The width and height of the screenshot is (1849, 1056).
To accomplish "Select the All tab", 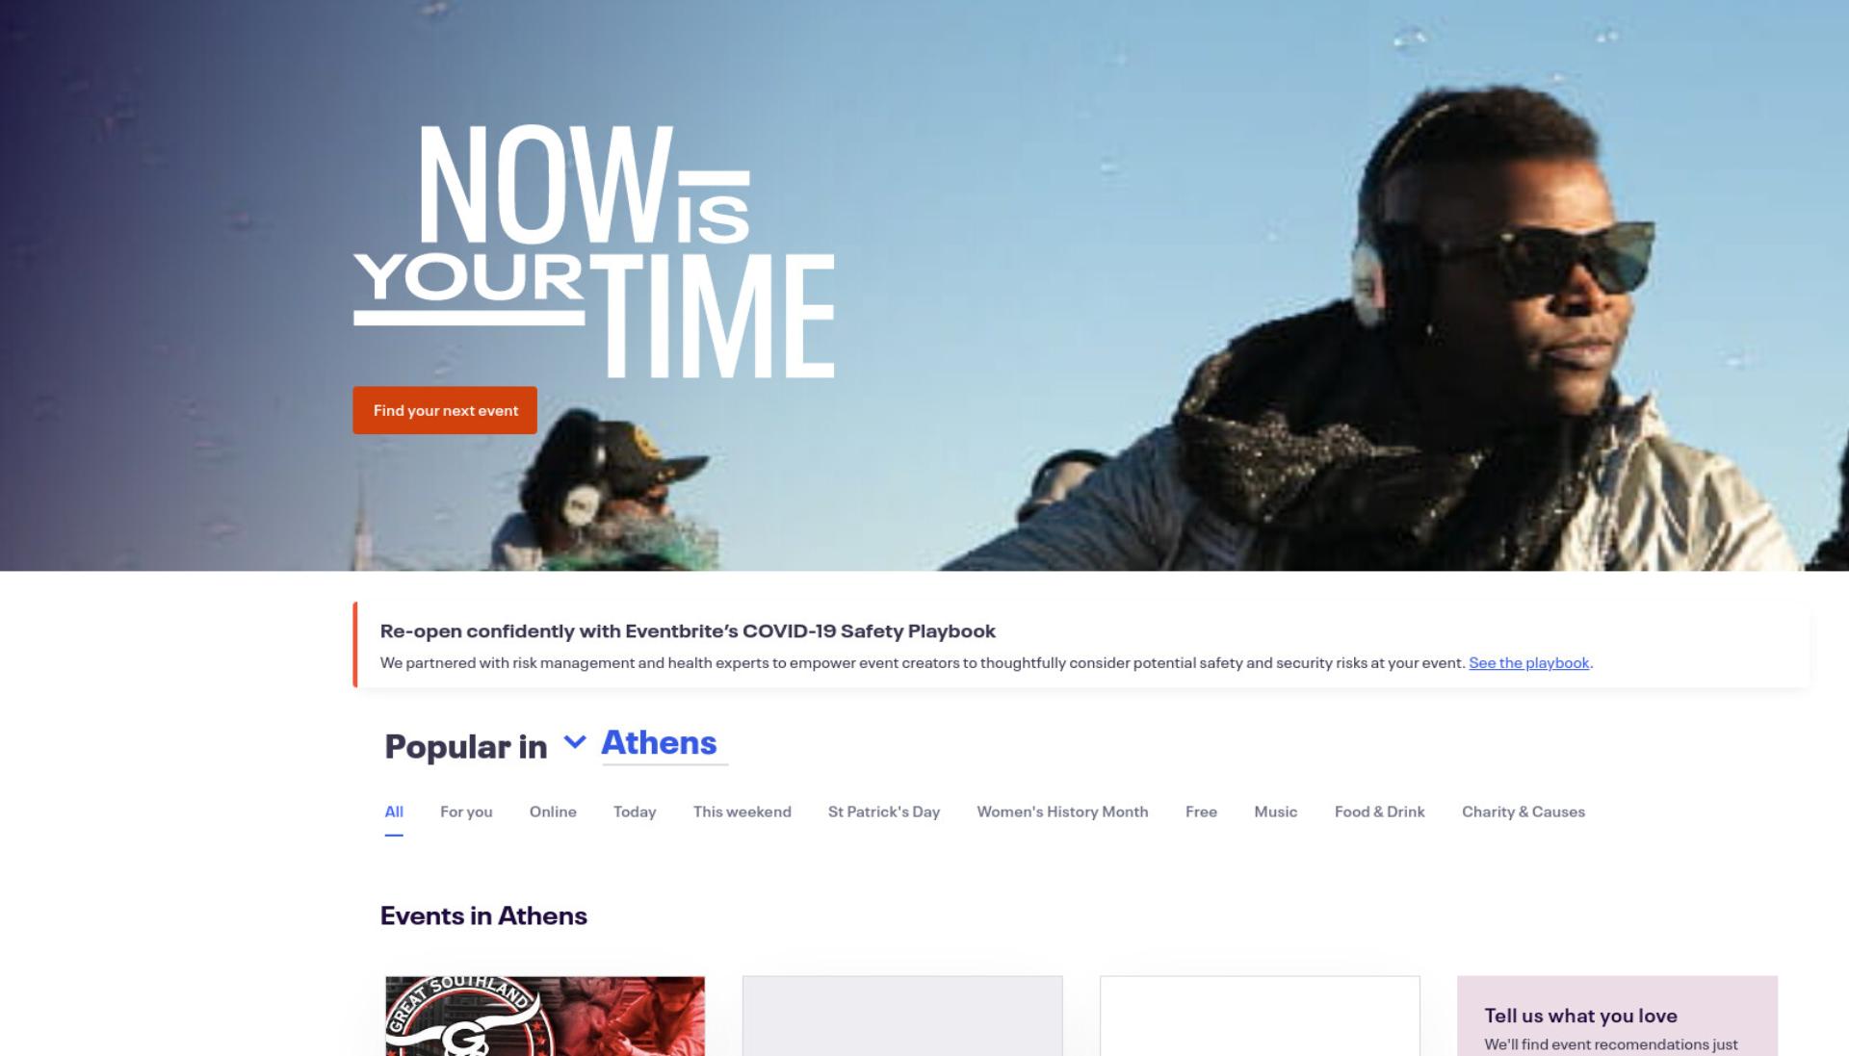I will click(x=394, y=811).
